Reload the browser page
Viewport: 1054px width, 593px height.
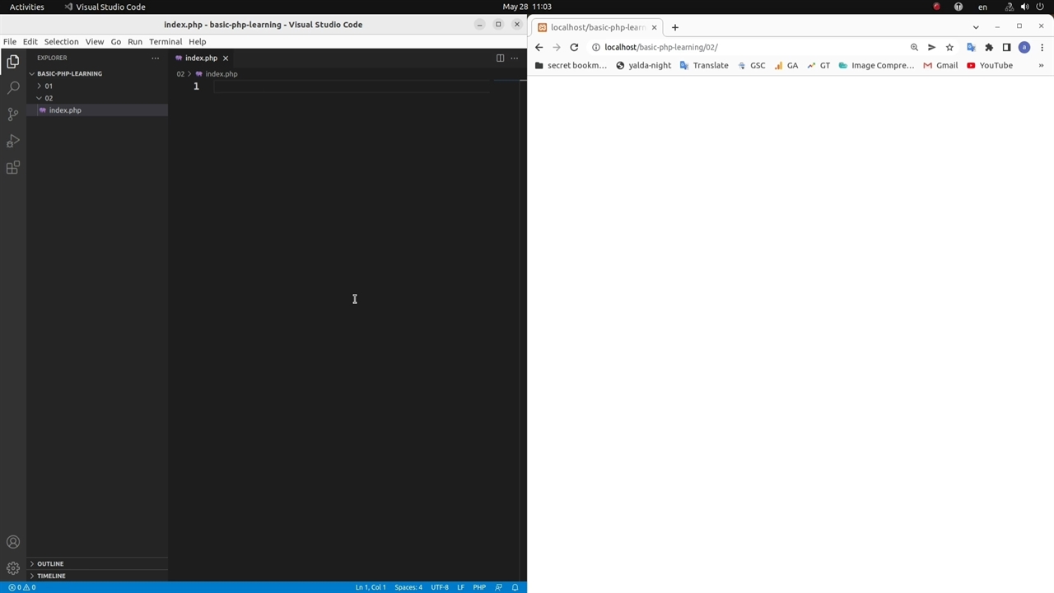point(574,47)
